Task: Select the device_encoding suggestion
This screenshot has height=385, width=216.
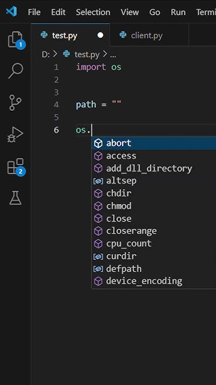Action: 154,281
